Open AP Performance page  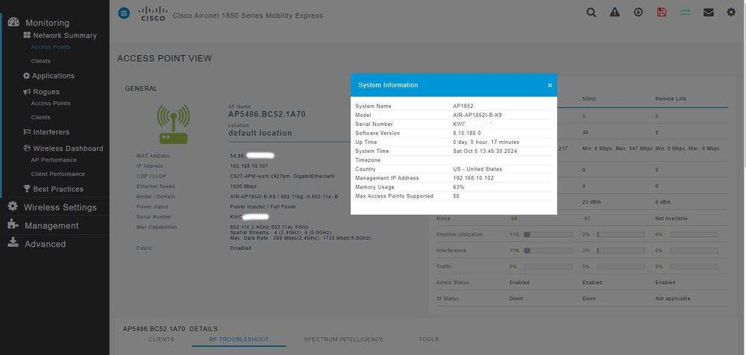(x=54, y=160)
